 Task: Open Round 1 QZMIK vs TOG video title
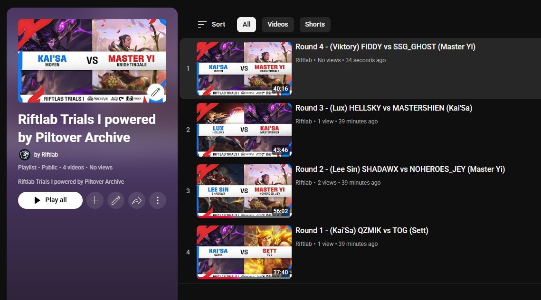point(361,230)
